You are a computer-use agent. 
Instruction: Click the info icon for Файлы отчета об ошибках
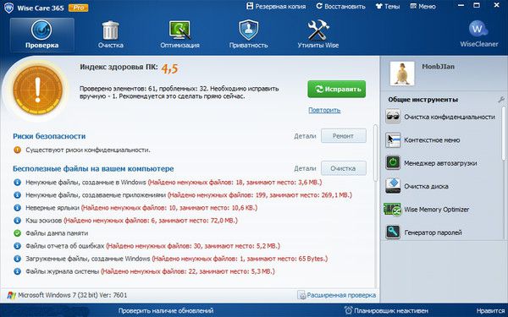coord(17,246)
